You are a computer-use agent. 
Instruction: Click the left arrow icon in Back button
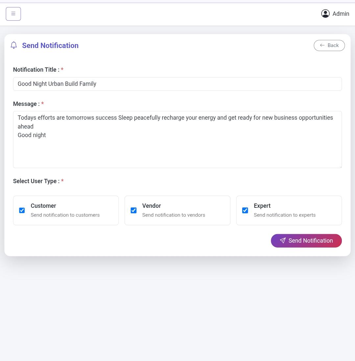322,45
